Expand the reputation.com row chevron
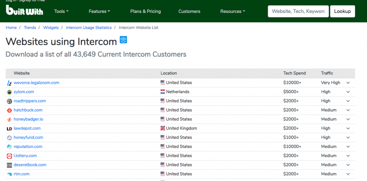 (348, 147)
